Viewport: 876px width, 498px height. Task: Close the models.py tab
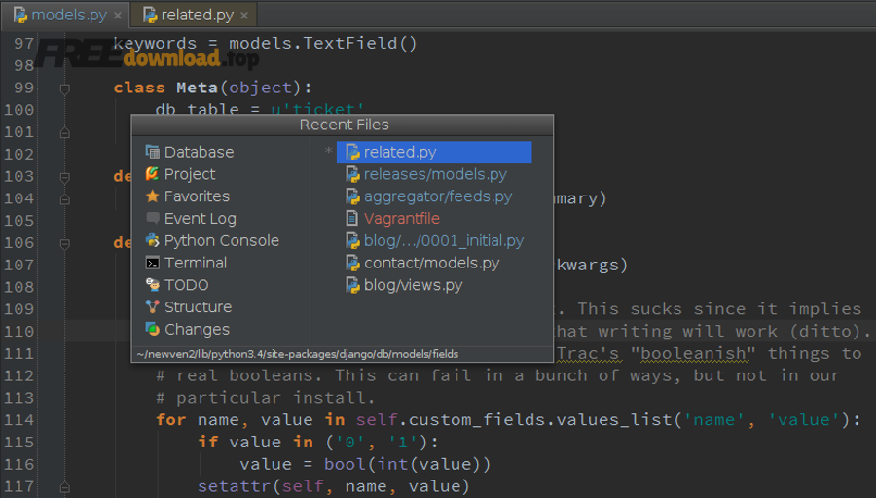118,16
